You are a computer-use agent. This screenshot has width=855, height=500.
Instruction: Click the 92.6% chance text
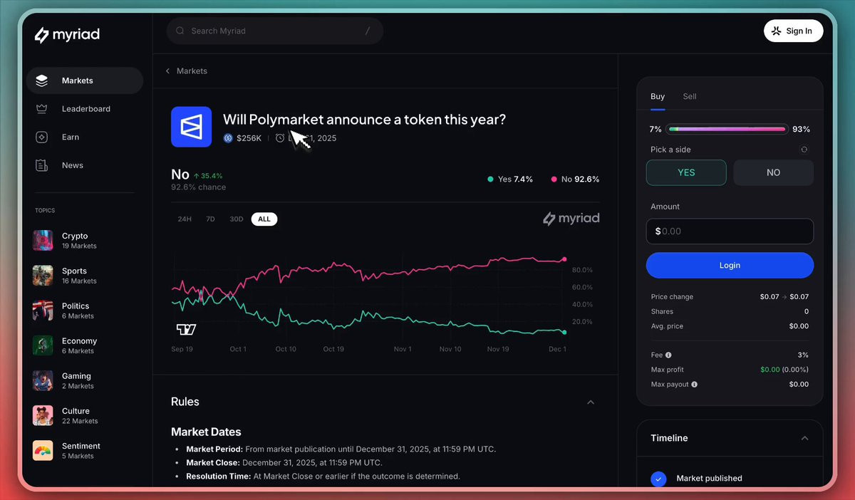(198, 187)
